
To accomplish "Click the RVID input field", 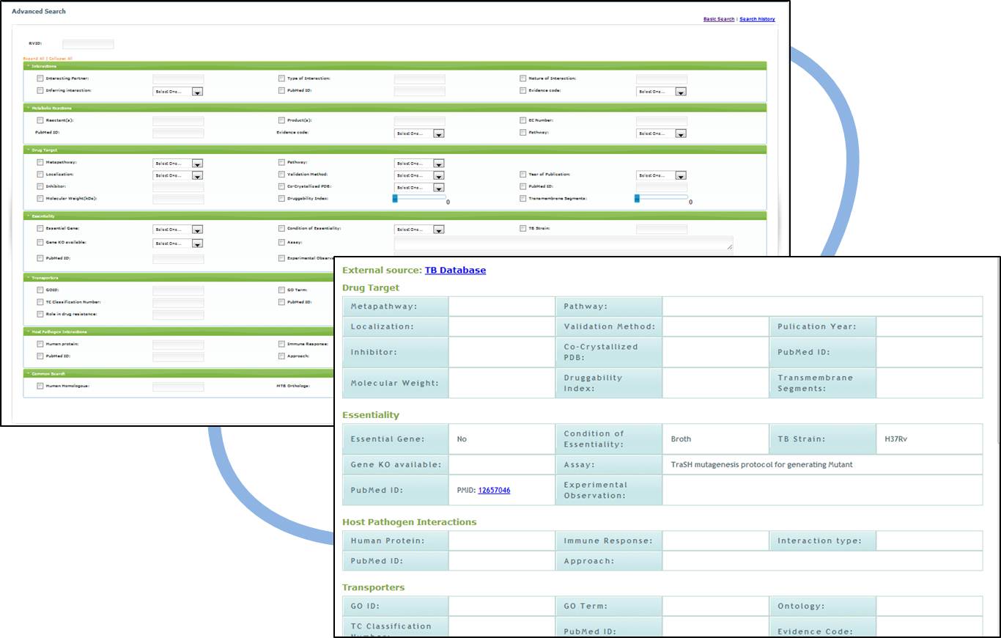I will click(x=88, y=44).
